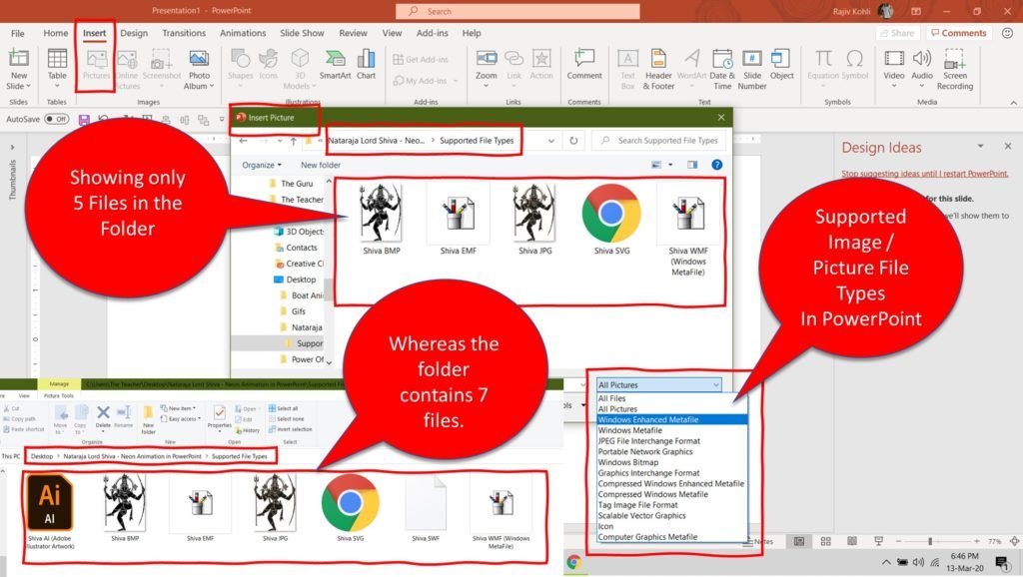Close the Design Ideas pane
Image resolution: width=1023 pixels, height=577 pixels.
[x=1008, y=147]
